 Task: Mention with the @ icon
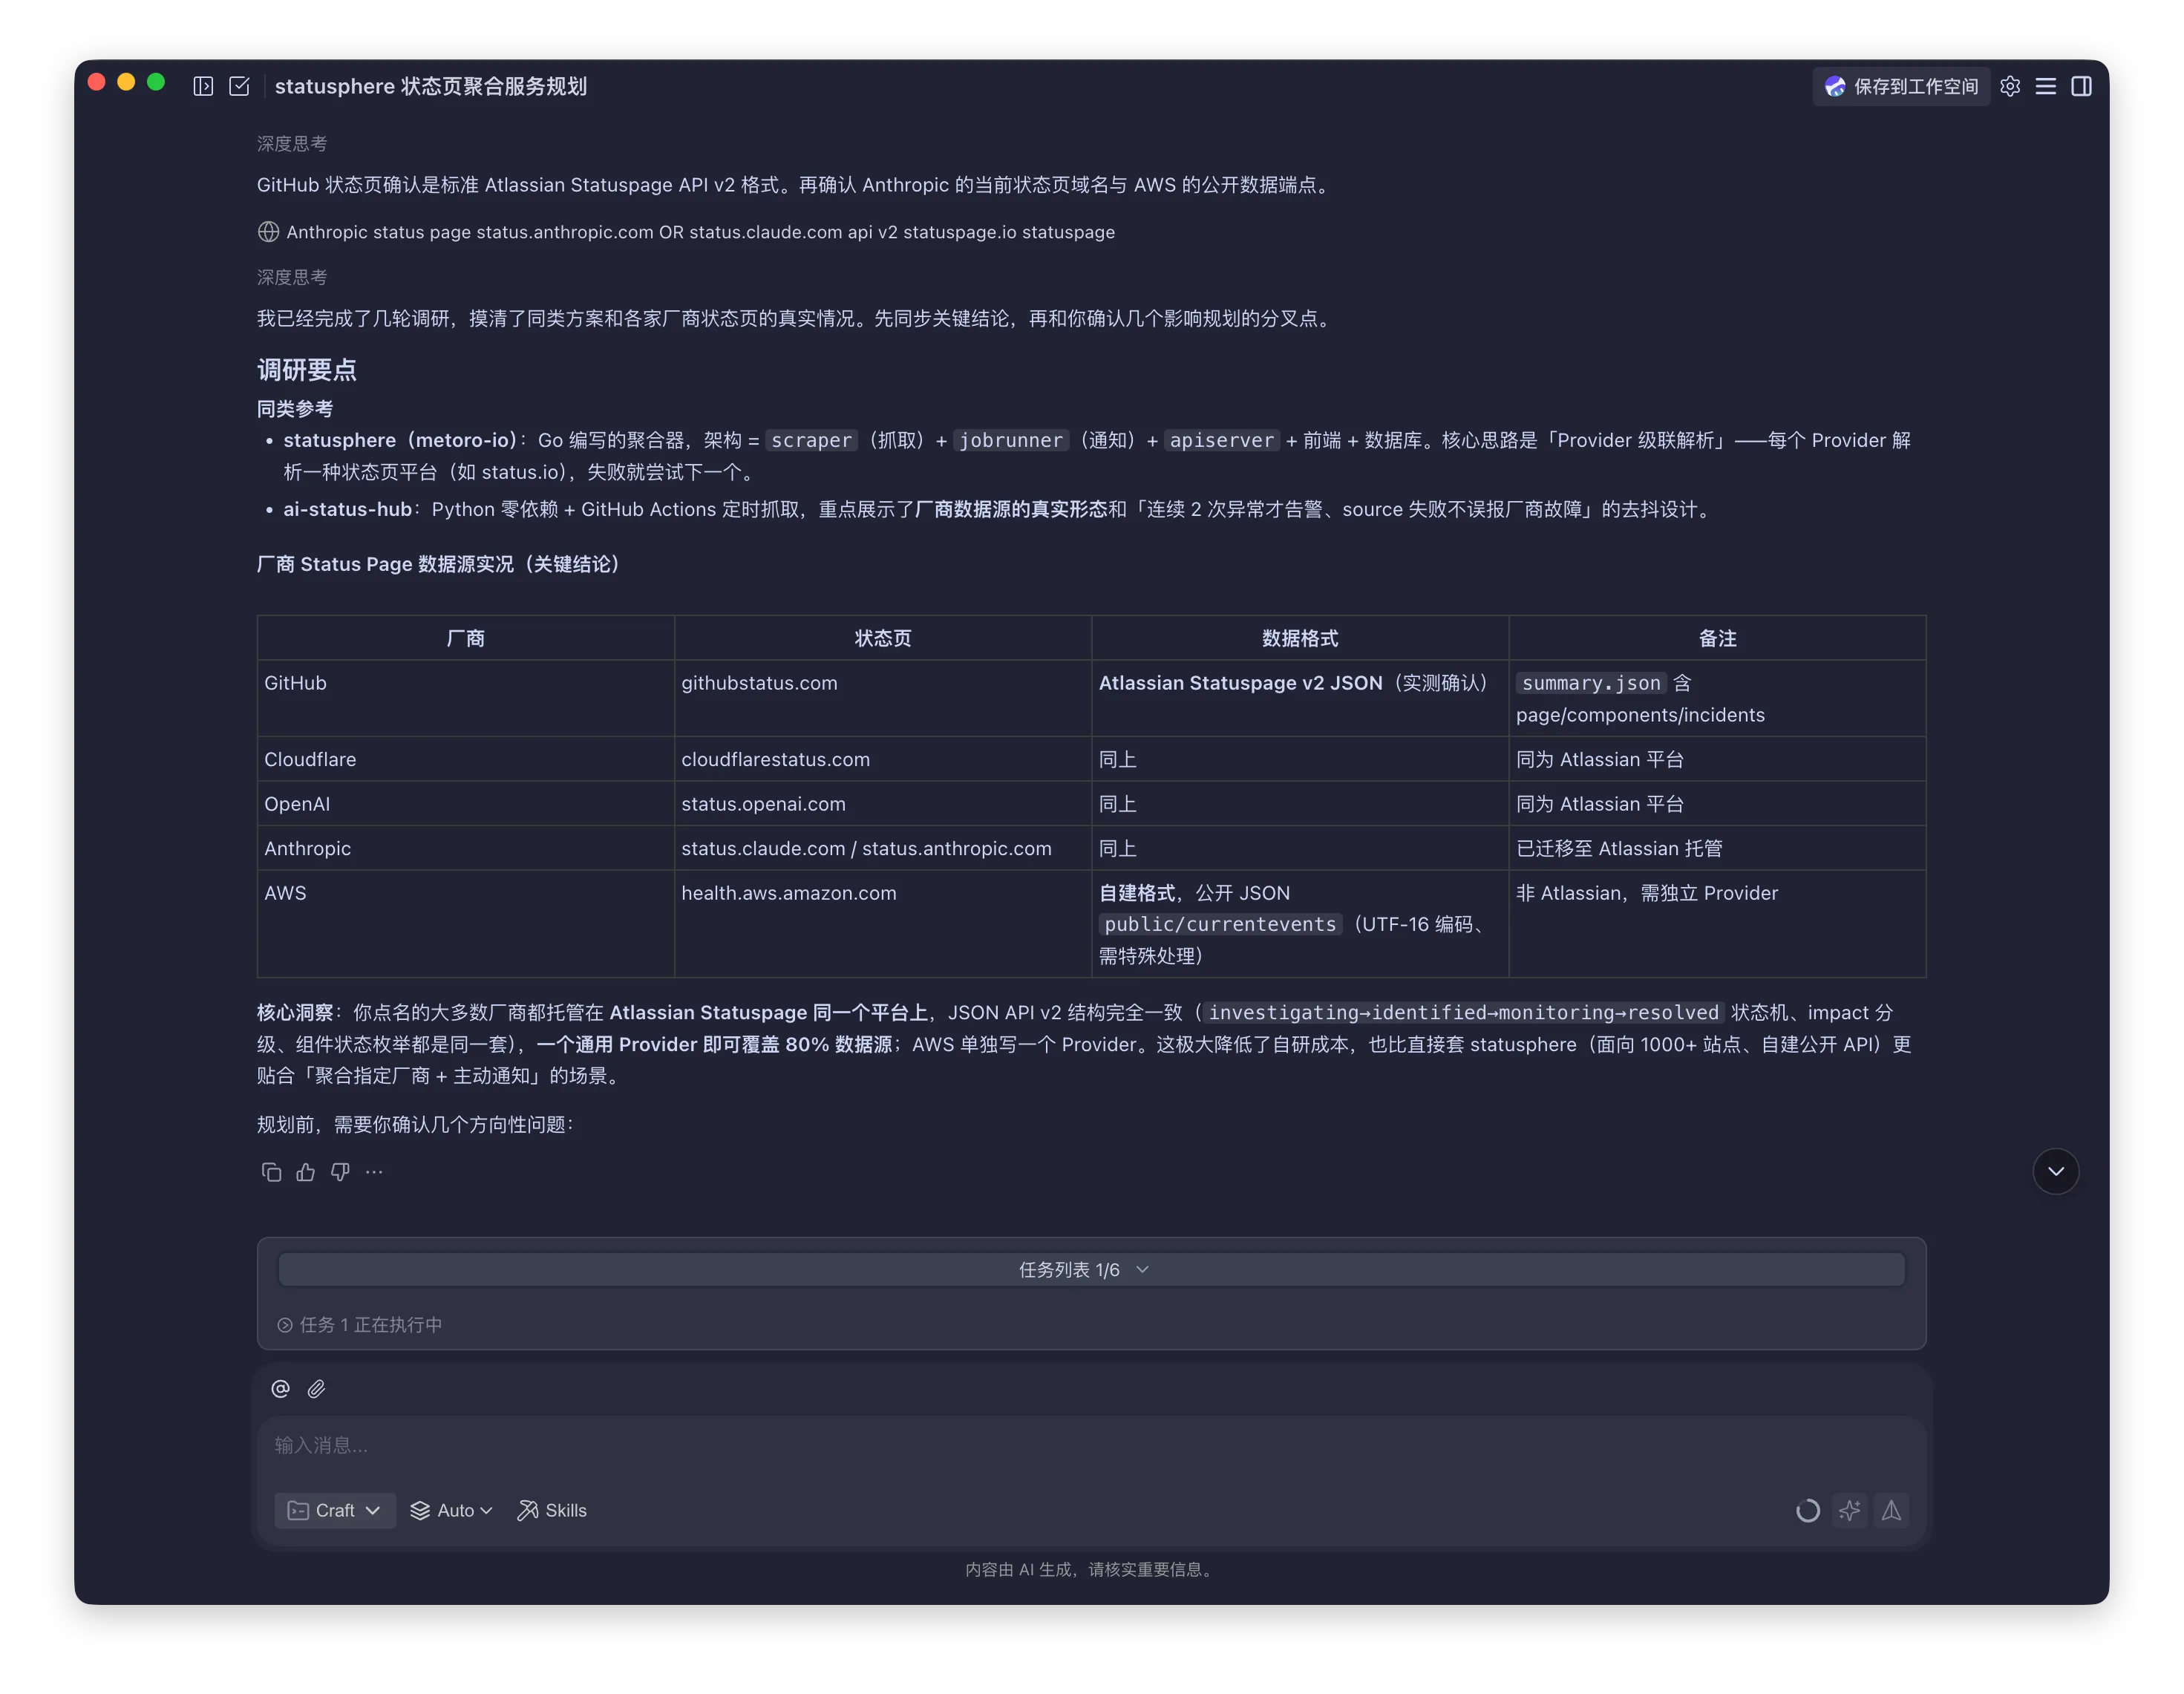pos(281,1389)
